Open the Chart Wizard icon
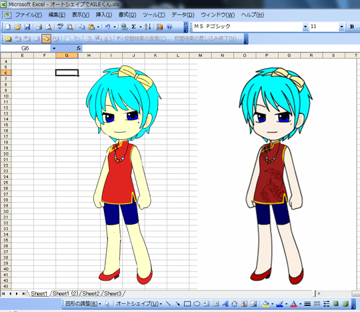360x312 pixels. tap(159, 27)
